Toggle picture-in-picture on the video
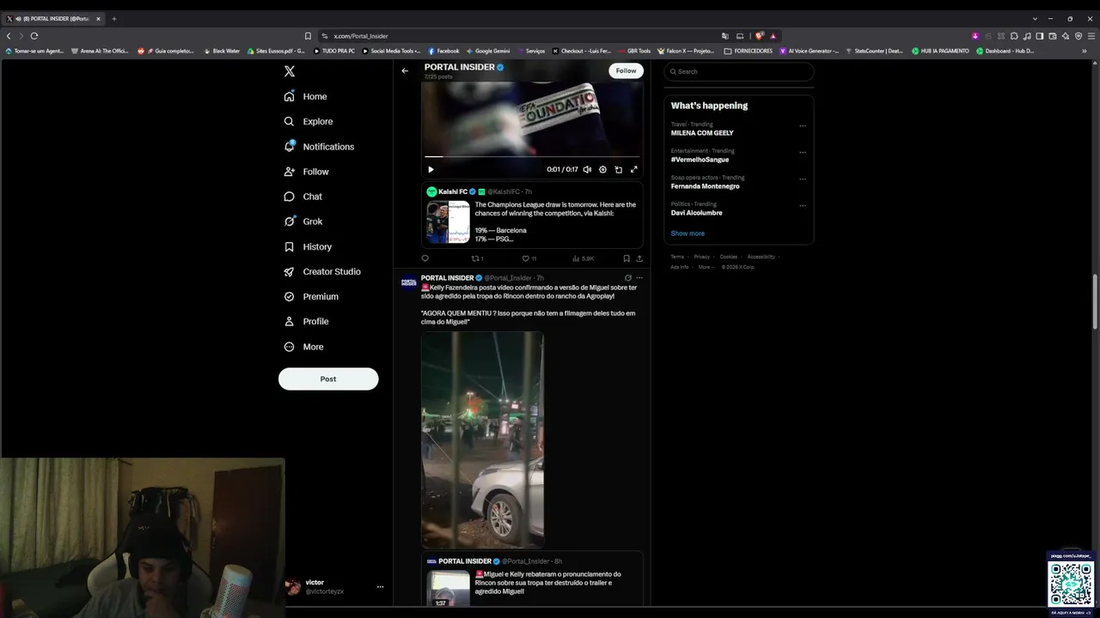 [x=618, y=170]
